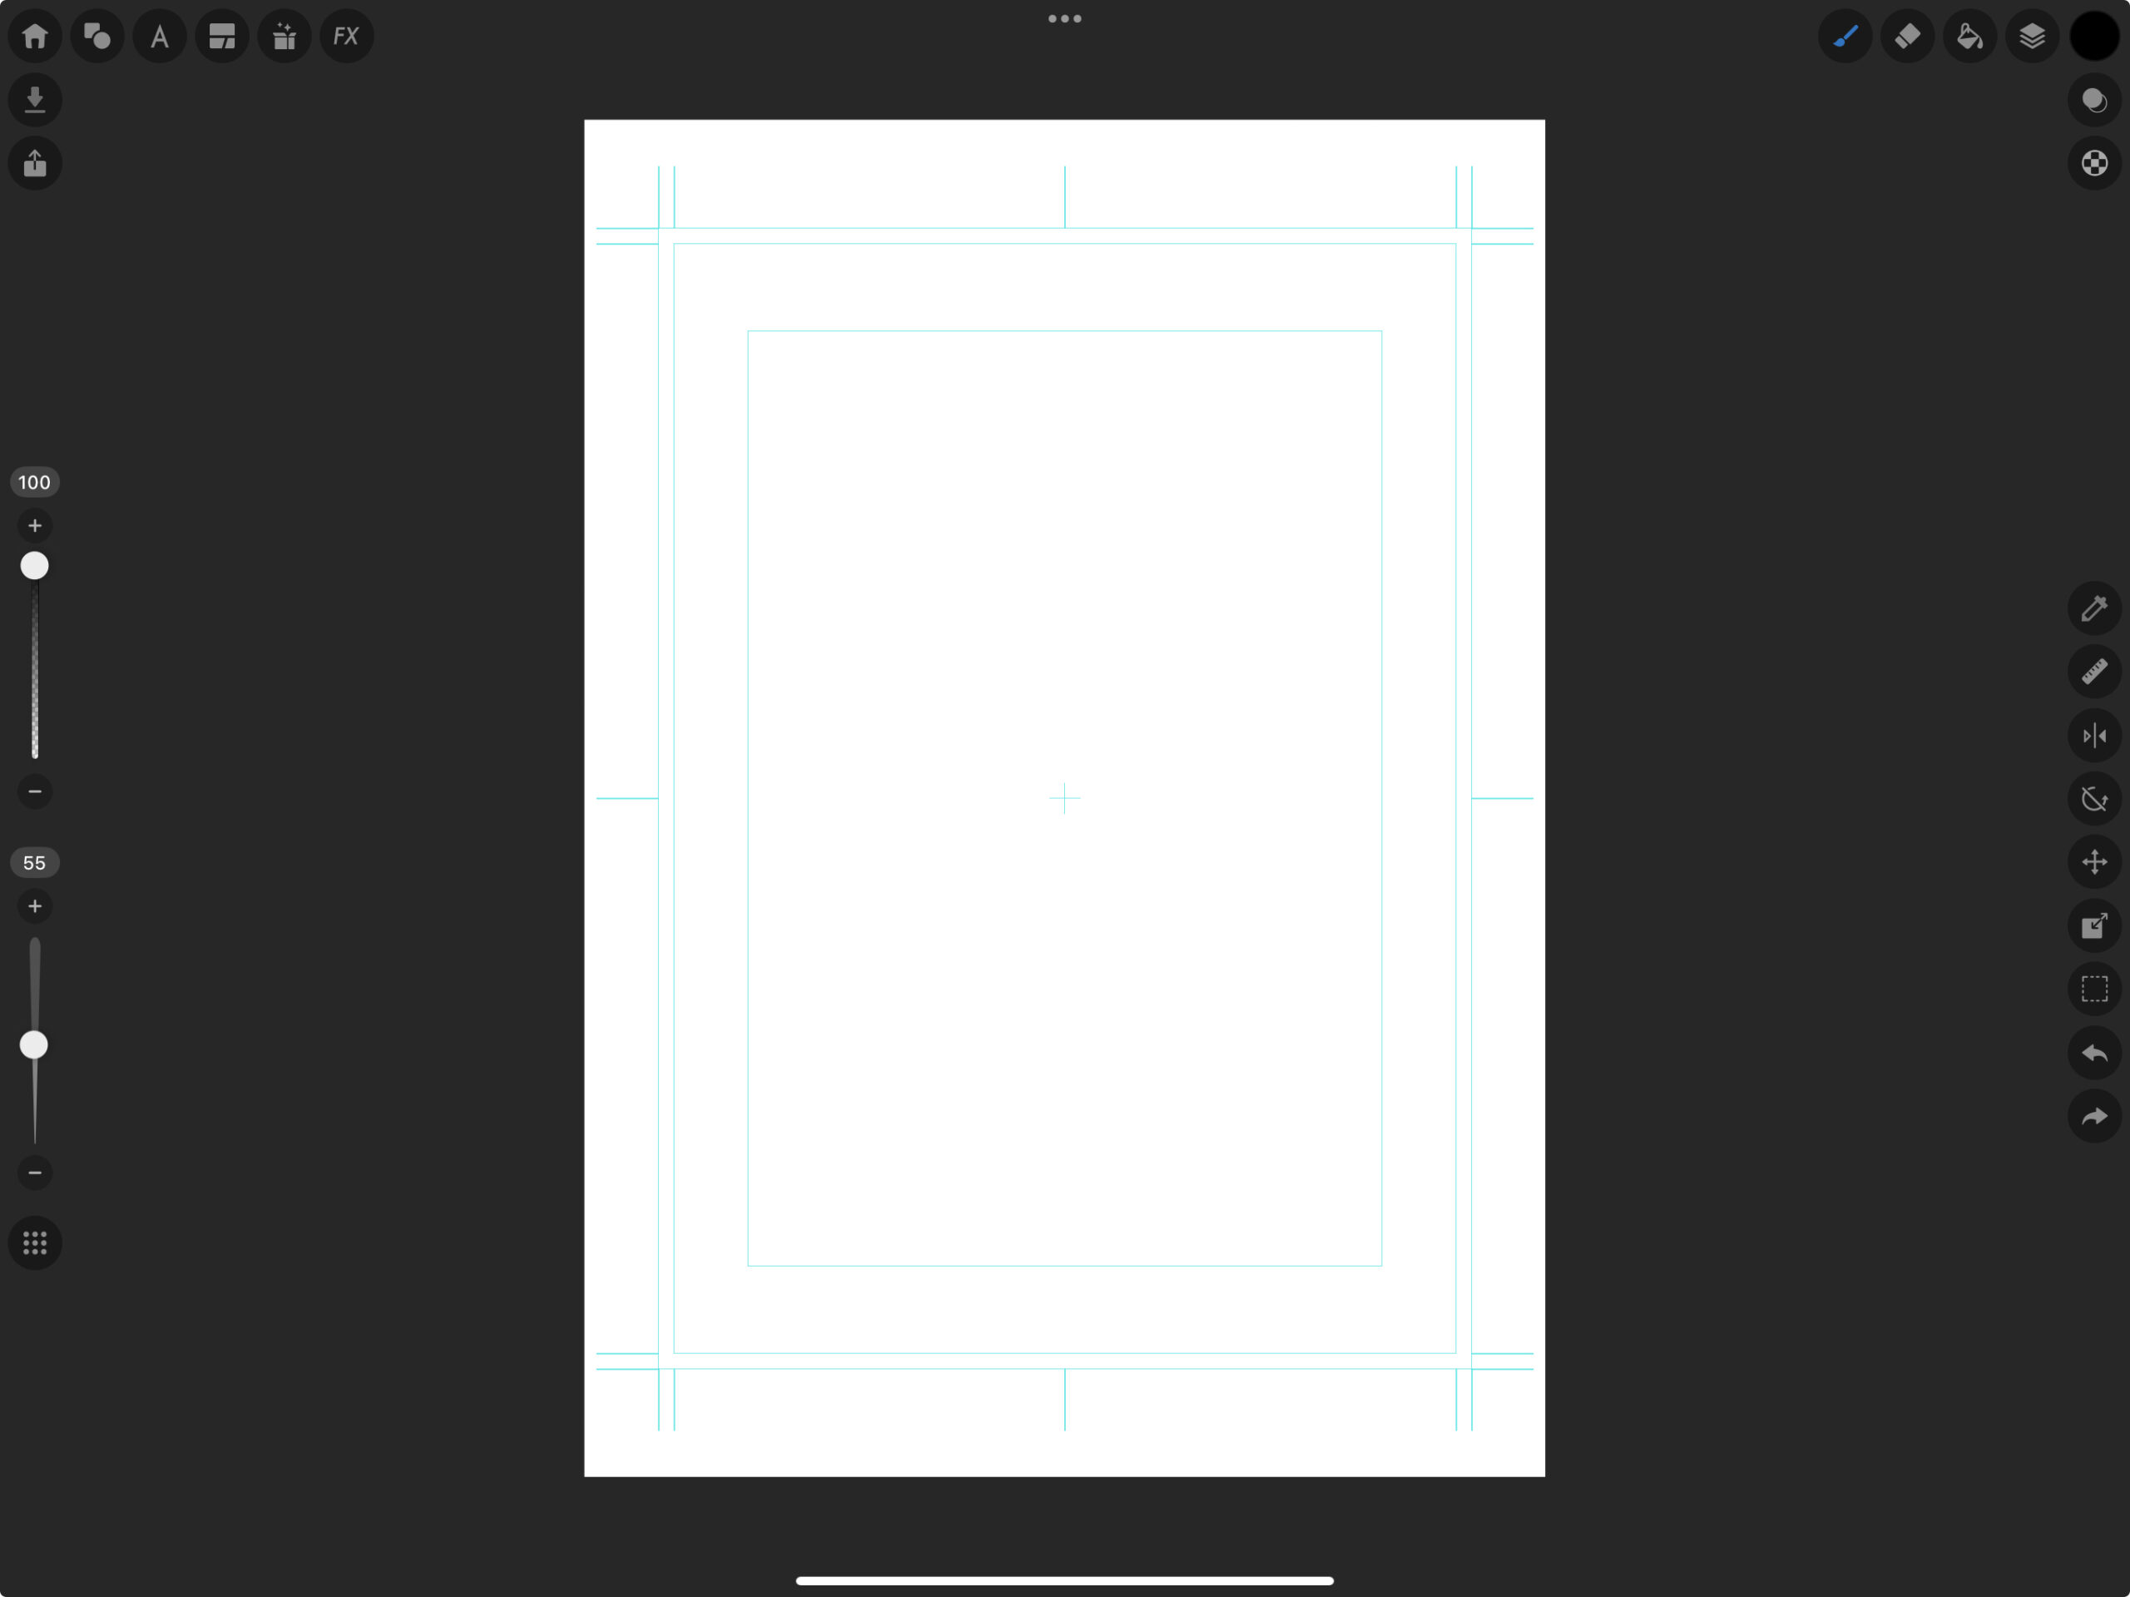The width and height of the screenshot is (2130, 1597).
Task: Toggle the symmetry mirror guide
Action: tap(2093, 736)
